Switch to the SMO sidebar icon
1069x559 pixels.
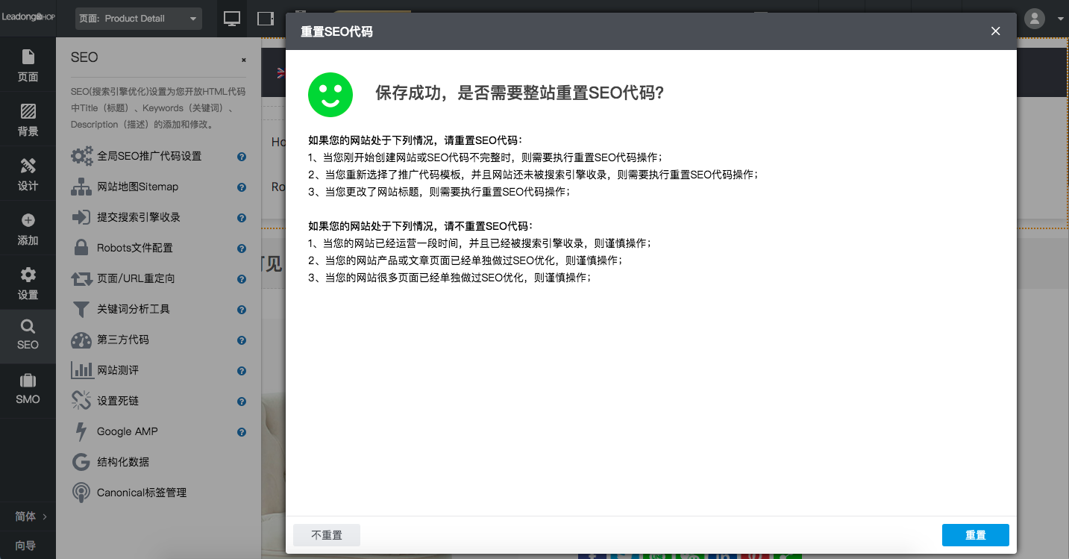(x=28, y=390)
